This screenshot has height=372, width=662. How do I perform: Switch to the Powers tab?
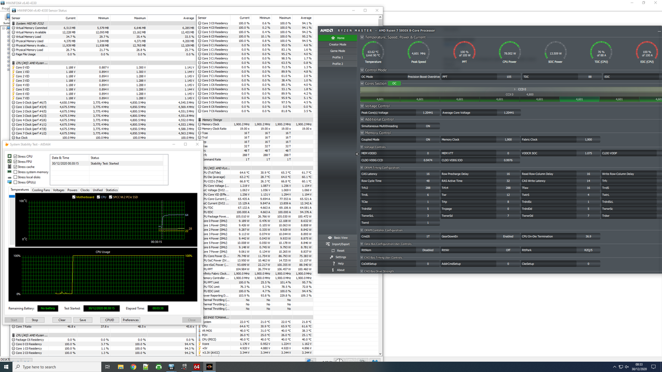[72, 190]
